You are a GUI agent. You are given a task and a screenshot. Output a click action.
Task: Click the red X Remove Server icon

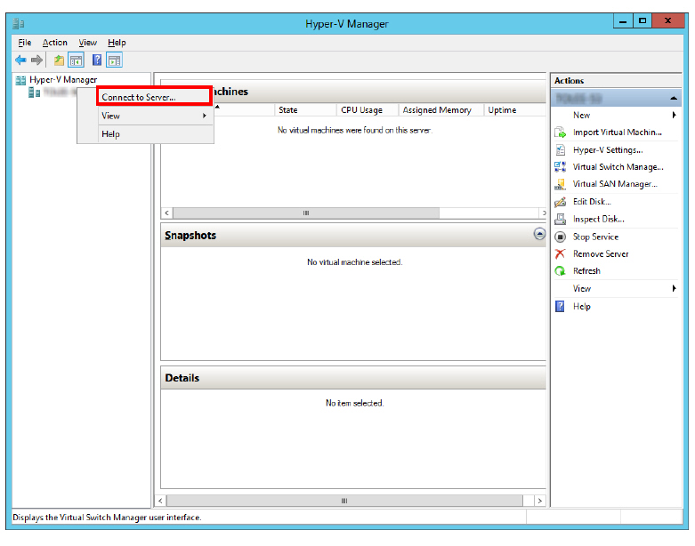pyautogui.click(x=561, y=253)
